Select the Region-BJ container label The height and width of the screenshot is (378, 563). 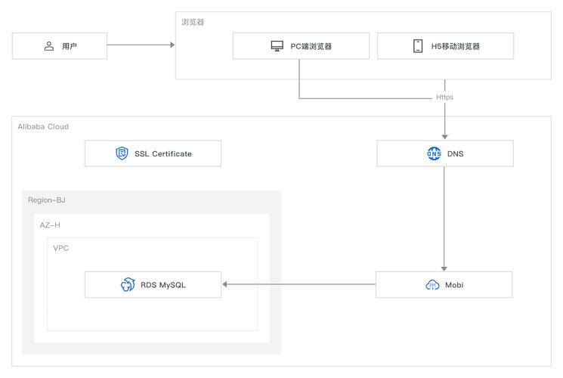click(x=48, y=200)
